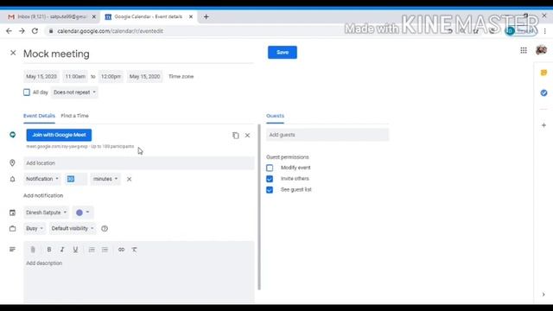Edit the Mock meeting title field

tap(138, 54)
